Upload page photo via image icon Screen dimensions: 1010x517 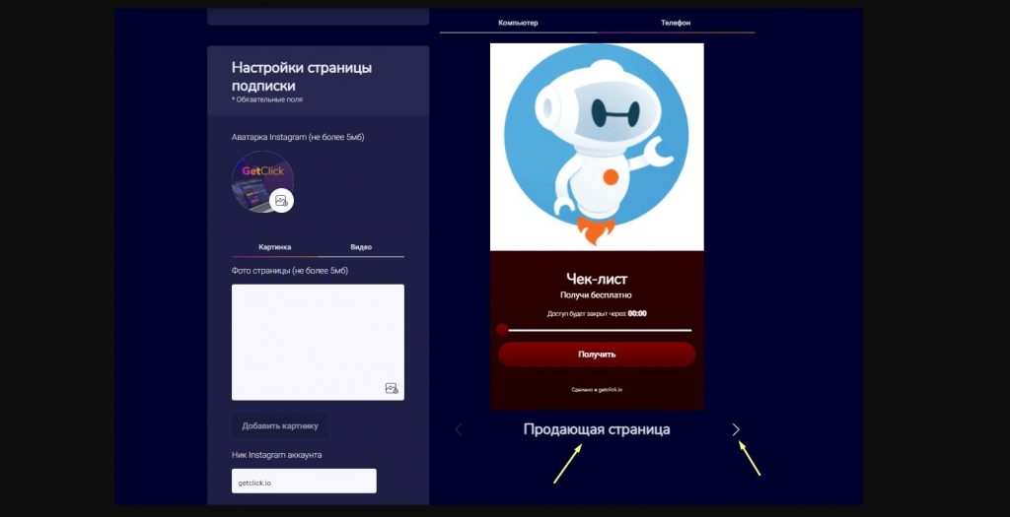[x=391, y=388]
